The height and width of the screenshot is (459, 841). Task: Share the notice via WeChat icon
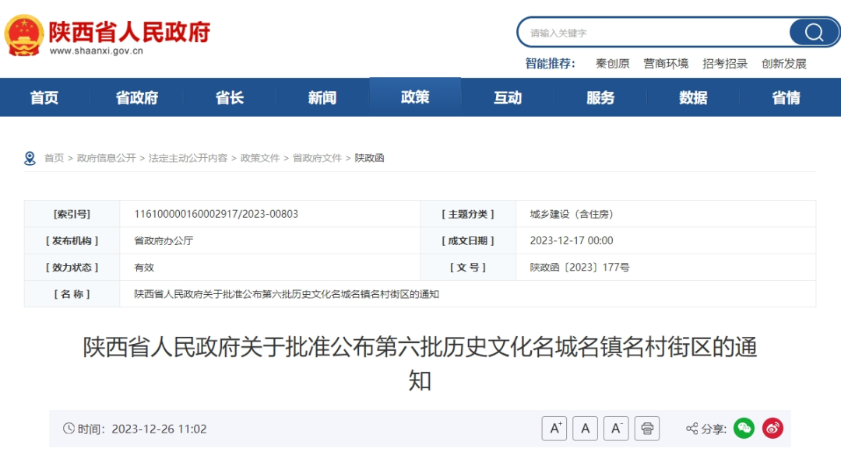pos(744,428)
